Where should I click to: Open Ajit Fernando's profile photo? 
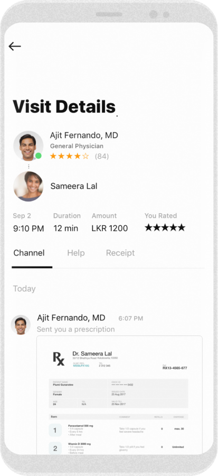coord(28,146)
